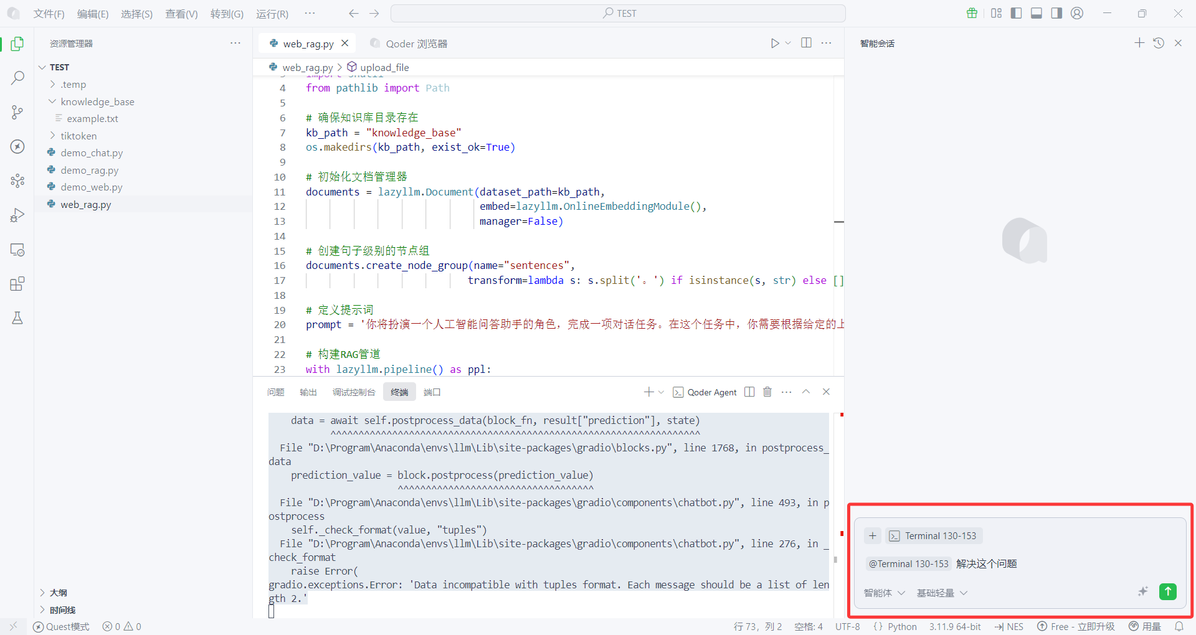This screenshot has width=1196, height=635.
Task: Switch to the 端口 panel tab
Action: (432, 392)
